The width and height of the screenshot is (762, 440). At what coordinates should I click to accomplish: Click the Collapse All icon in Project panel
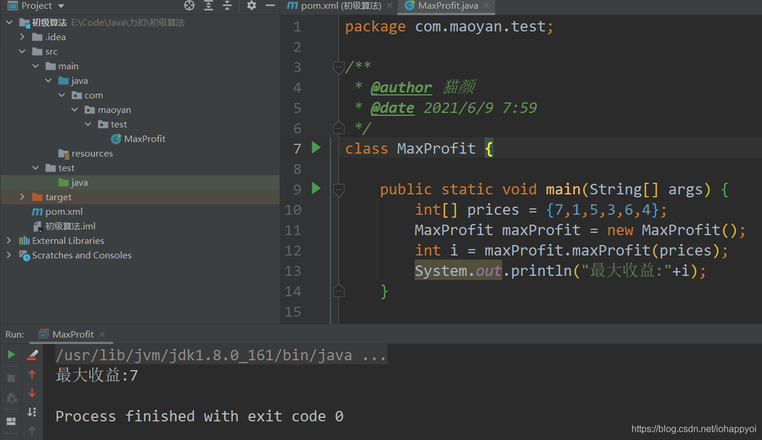(227, 6)
